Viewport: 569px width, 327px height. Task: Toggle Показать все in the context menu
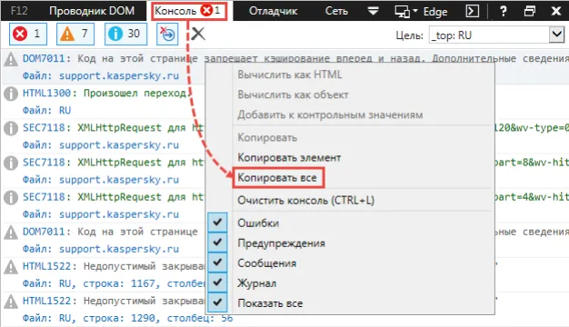[x=217, y=302]
